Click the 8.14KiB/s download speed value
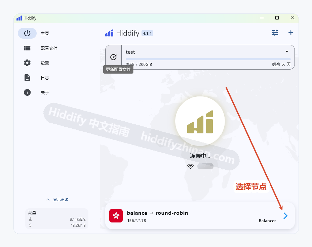This screenshot has height=247, width=312. [x=78, y=219]
